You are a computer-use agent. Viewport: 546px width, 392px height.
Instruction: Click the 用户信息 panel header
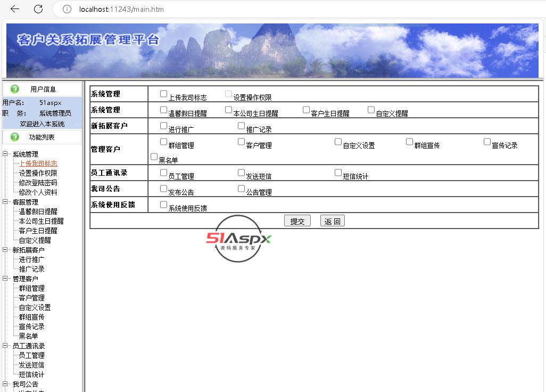(42, 89)
